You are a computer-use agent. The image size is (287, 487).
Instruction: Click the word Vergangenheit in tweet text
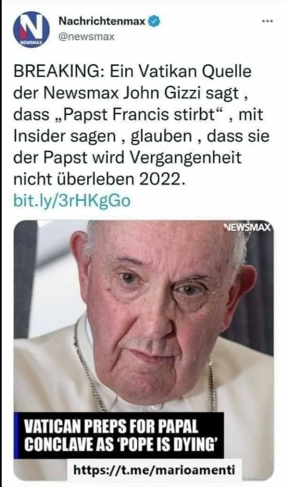pyautogui.click(x=185, y=158)
